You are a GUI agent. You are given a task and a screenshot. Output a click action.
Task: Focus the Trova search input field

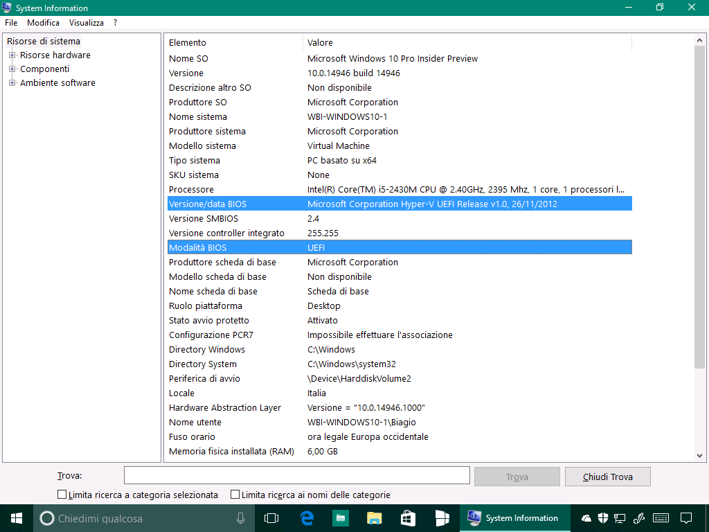[297, 475]
